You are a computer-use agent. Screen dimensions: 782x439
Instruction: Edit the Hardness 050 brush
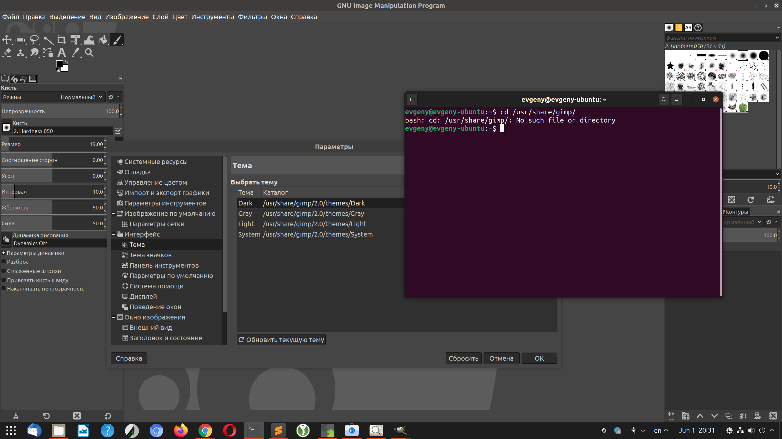tap(118, 131)
